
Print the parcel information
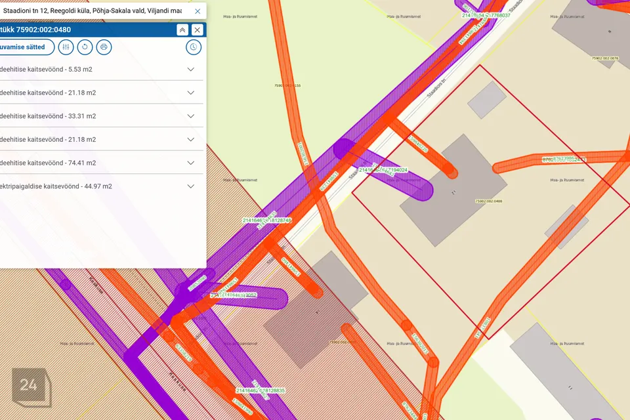point(104,47)
